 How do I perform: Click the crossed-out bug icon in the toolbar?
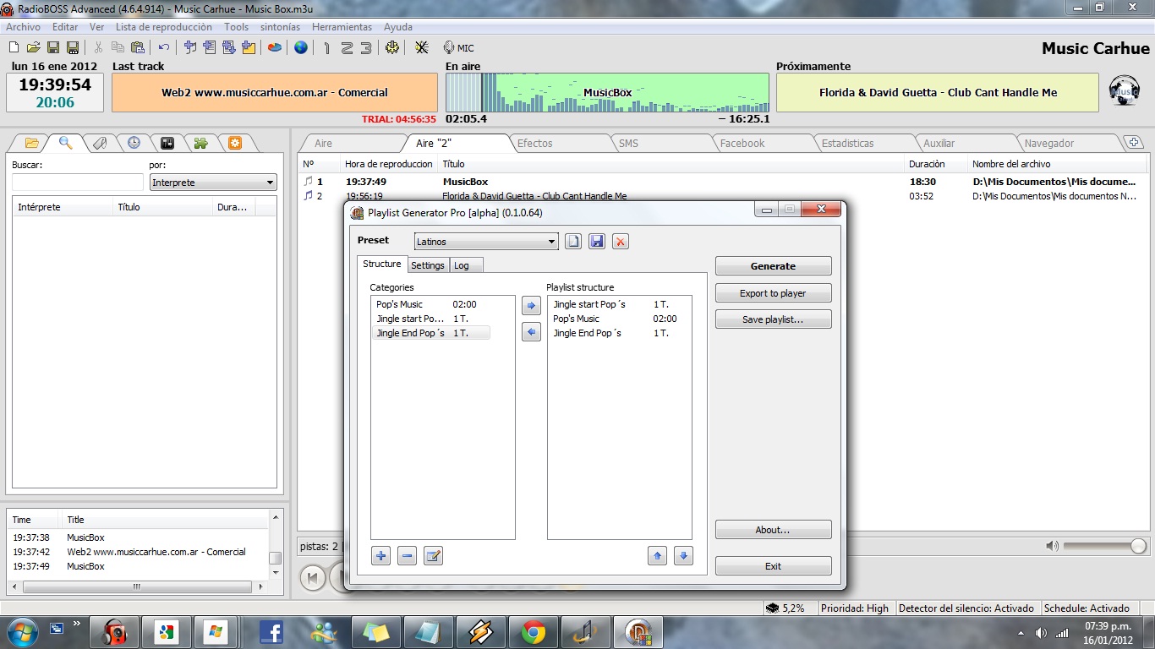pos(422,48)
